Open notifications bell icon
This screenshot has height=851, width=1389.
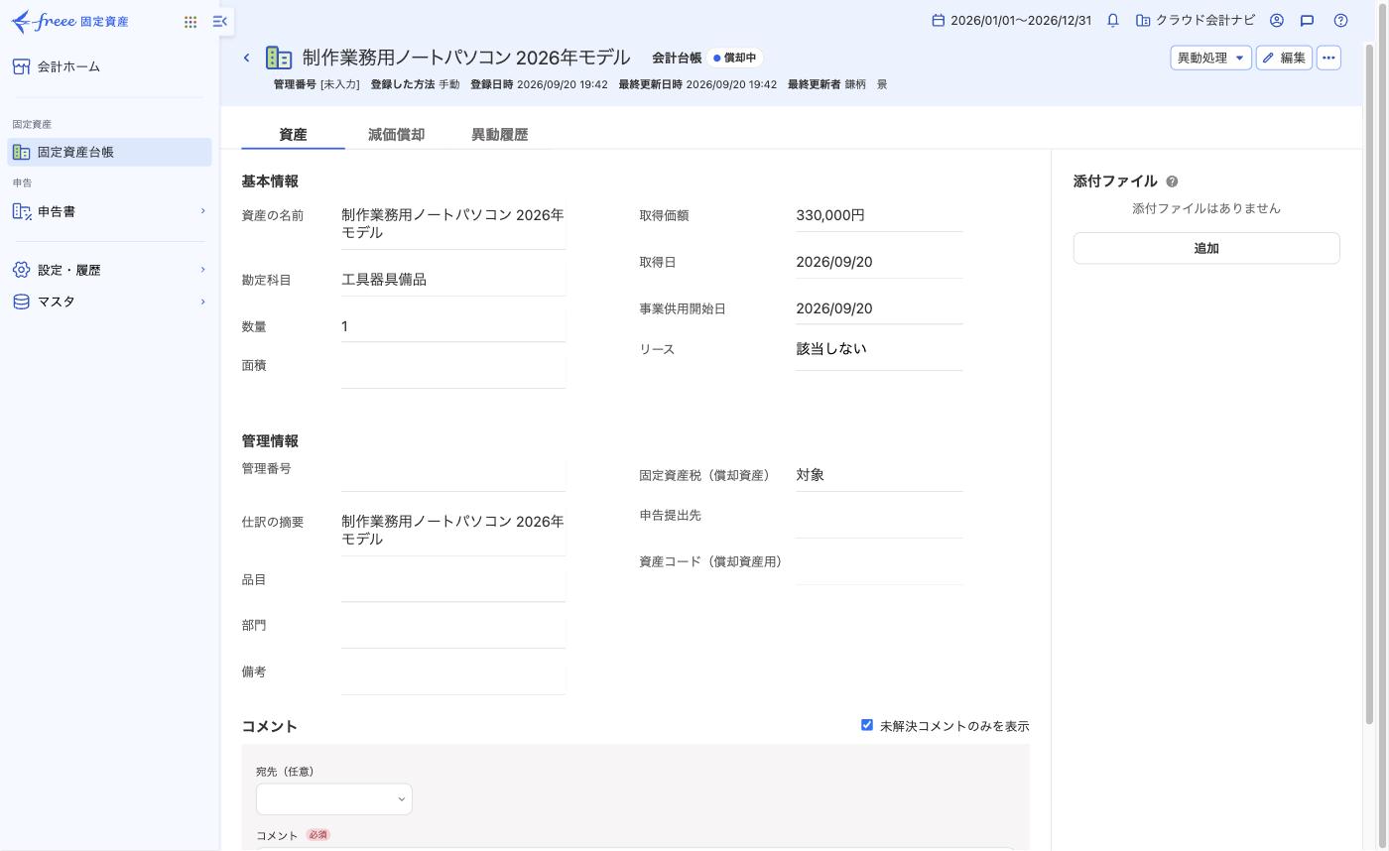(x=1113, y=20)
